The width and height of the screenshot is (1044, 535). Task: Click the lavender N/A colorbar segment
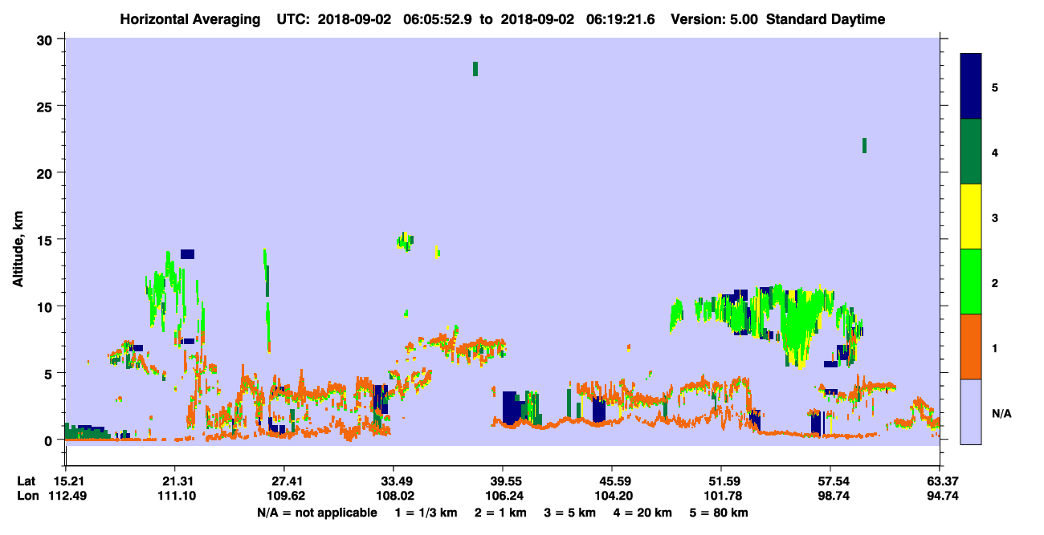tap(971, 411)
